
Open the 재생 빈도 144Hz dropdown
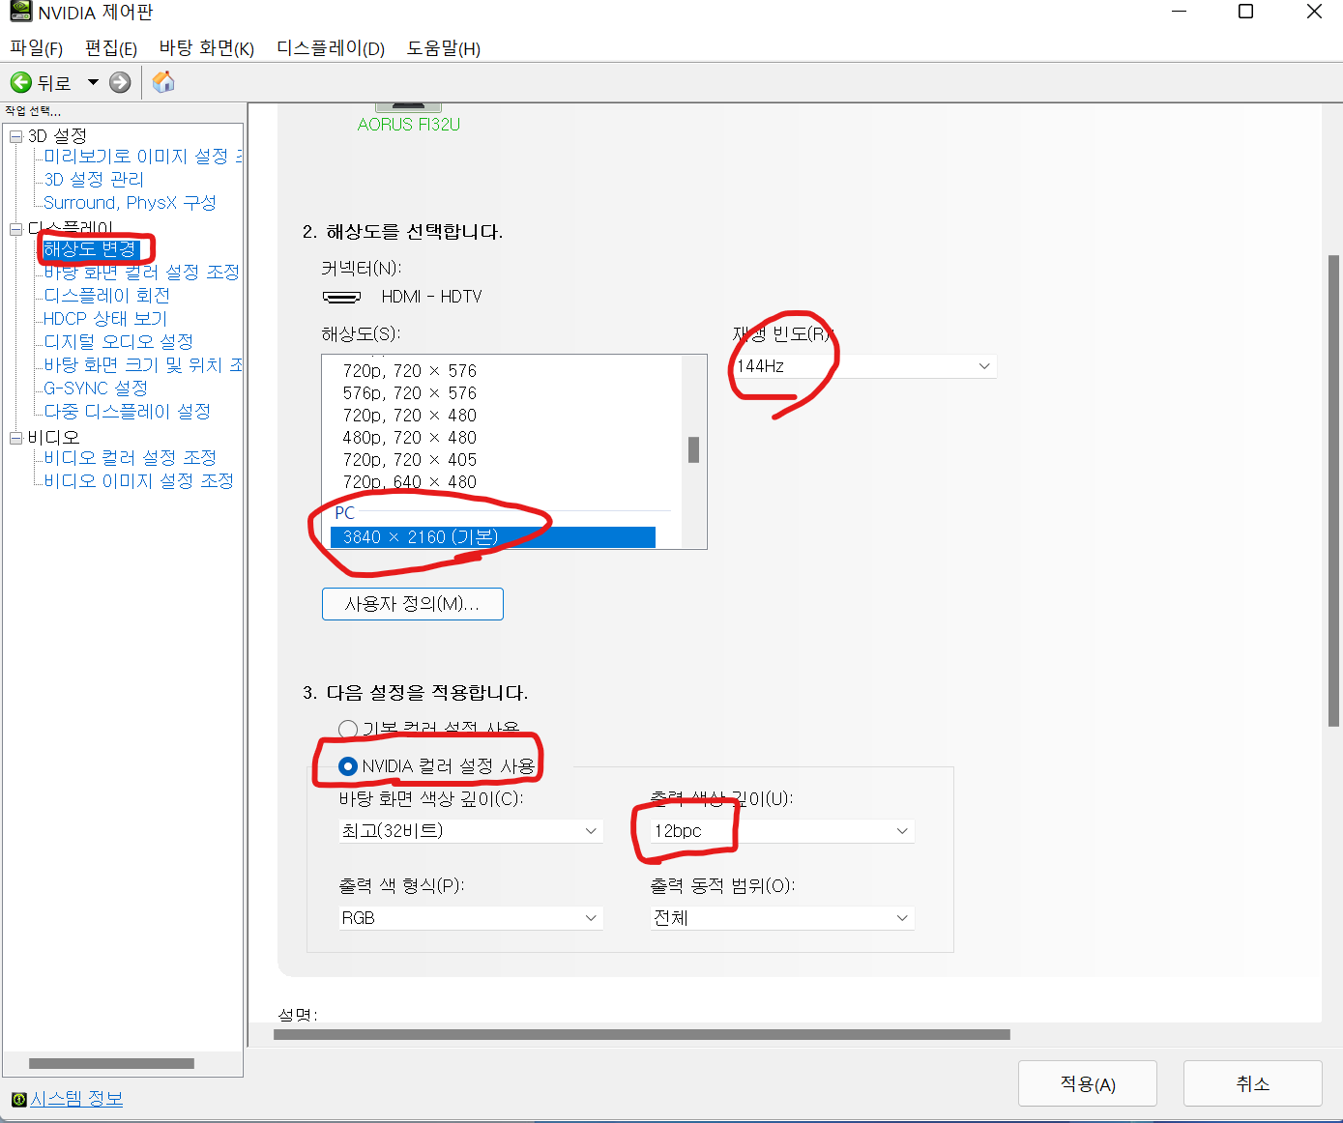click(x=864, y=366)
